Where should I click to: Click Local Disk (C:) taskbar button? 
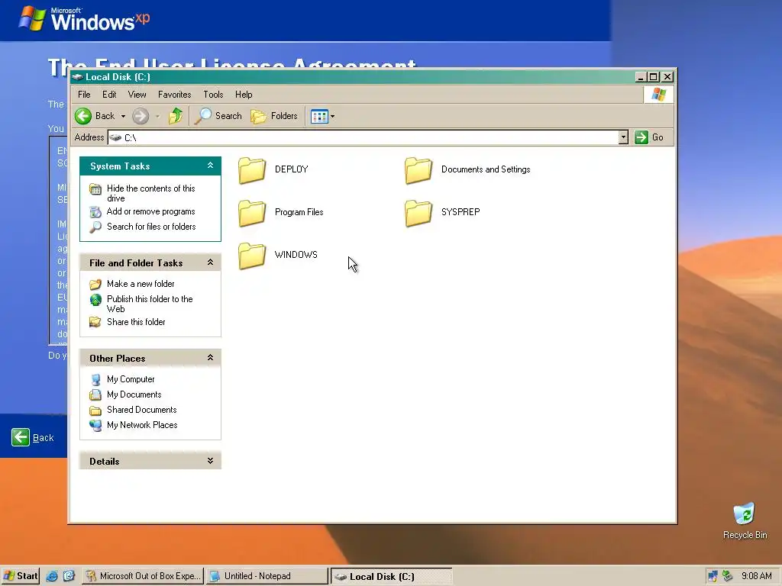(392, 576)
